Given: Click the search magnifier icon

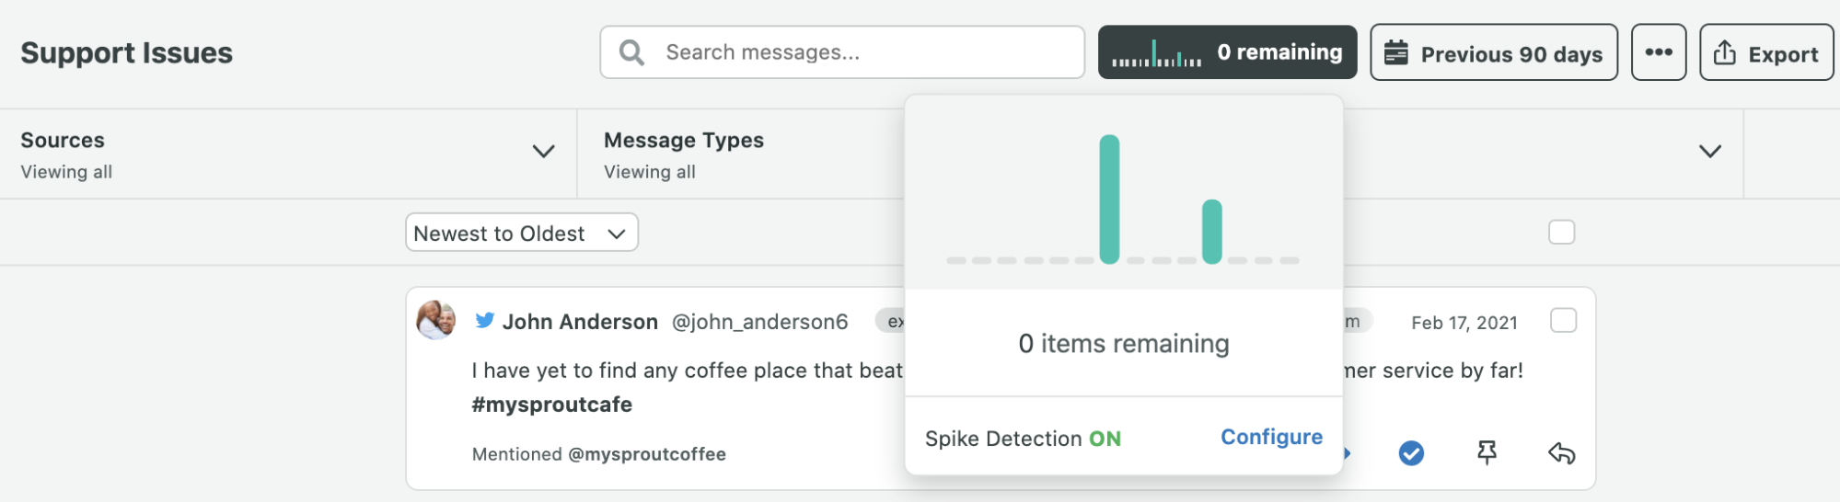Looking at the screenshot, I should (631, 52).
